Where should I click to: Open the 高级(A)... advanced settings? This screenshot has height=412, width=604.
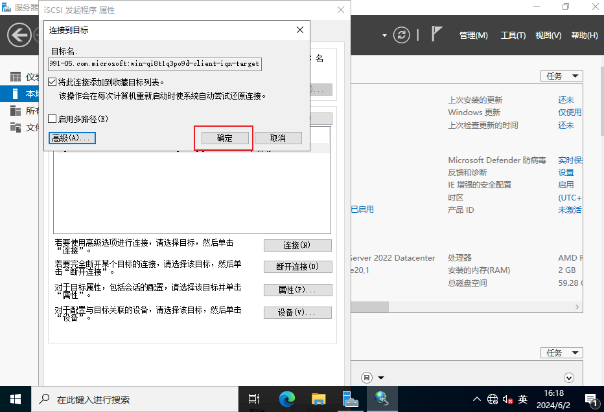pos(73,138)
